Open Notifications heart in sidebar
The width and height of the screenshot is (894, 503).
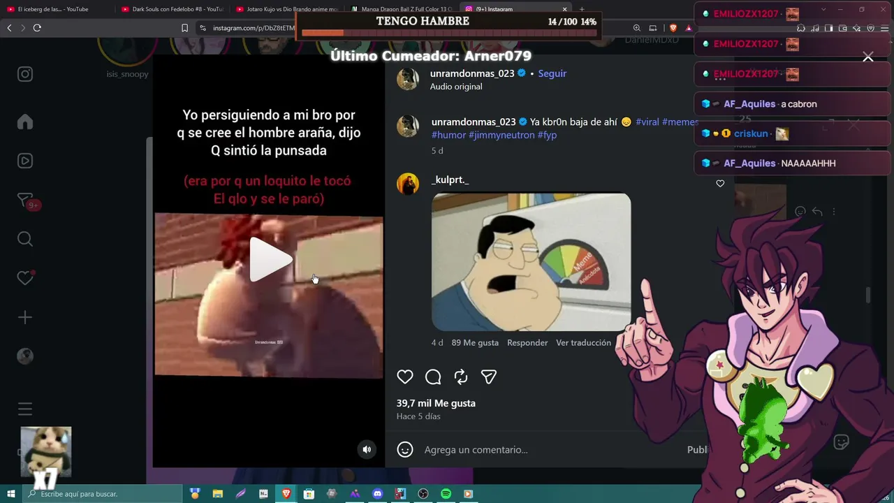click(25, 278)
